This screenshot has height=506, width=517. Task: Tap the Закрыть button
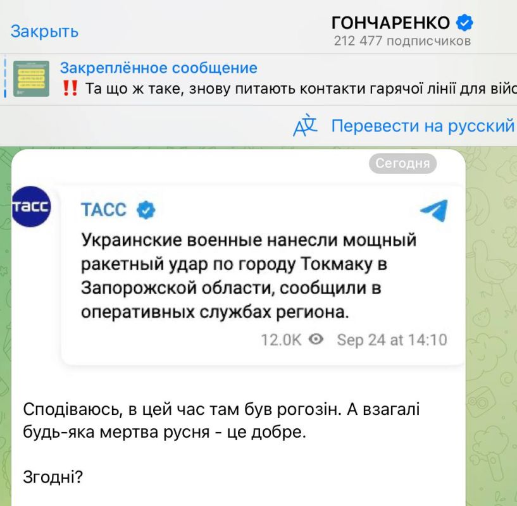coord(43,31)
